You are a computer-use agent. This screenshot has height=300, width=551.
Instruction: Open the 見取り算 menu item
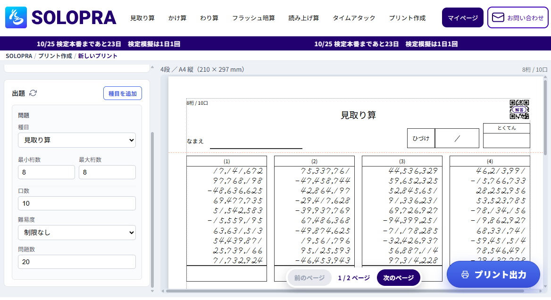(x=142, y=18)
